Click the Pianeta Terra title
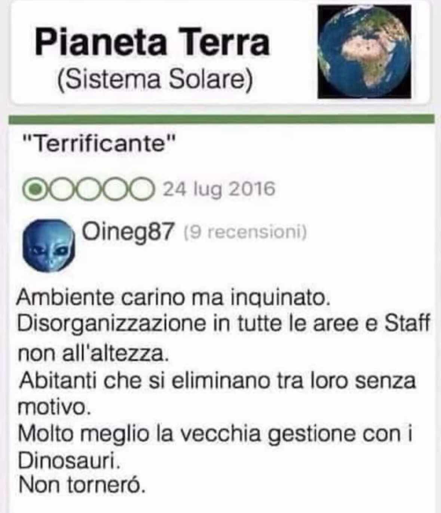 (x=152, y=42)
